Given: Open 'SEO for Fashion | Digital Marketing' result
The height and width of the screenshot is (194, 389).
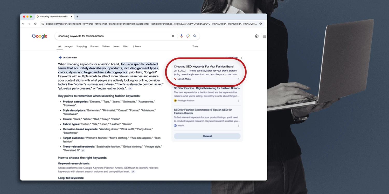Looking at the screenshot, I should coord(207,88).
